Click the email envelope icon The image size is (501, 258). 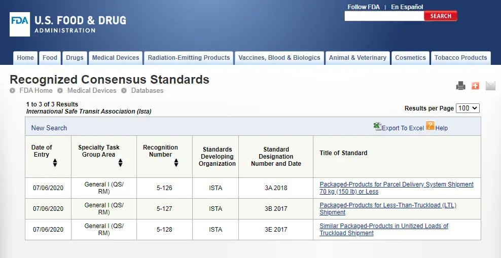point(490,86)
